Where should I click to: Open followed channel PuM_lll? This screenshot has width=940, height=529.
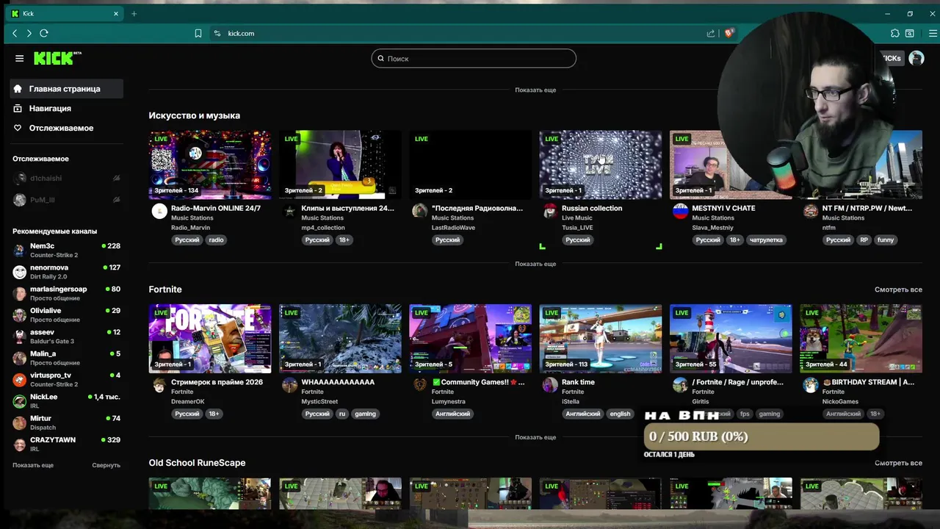66,200
